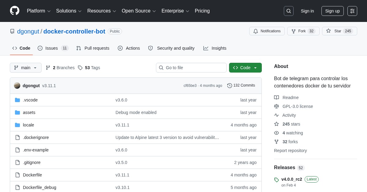The image size is (367, 192).
Task: Open the GitHub homepage logo
Action: [x=15, y=11]
